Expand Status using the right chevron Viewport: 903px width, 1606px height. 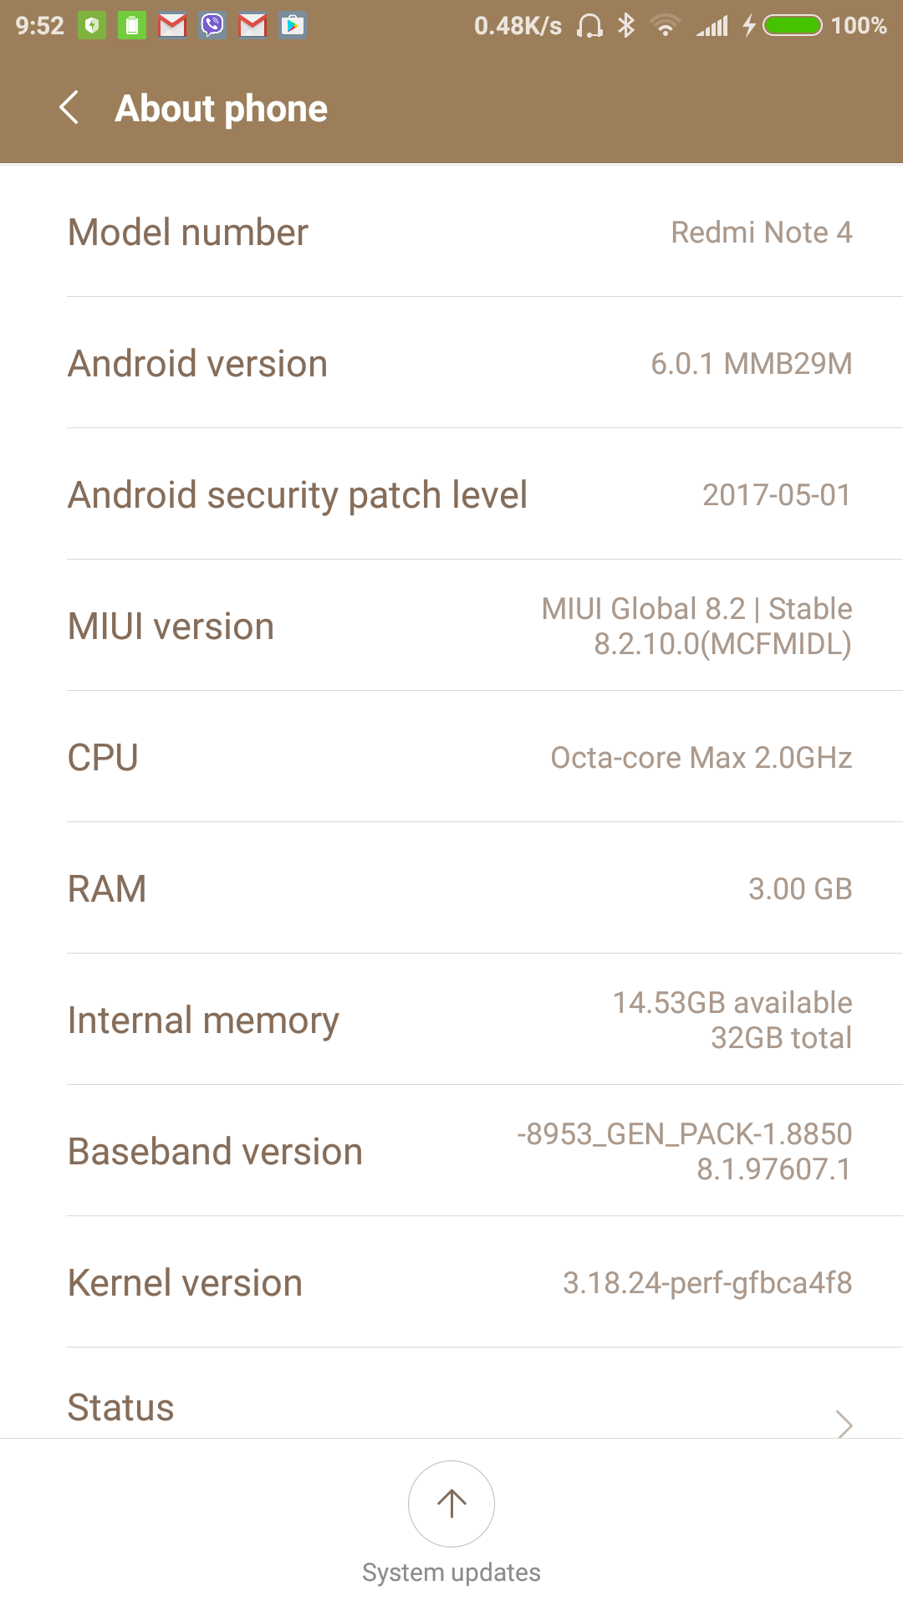(844, 1423)
